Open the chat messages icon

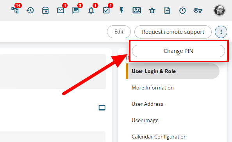tap(76, 11)
